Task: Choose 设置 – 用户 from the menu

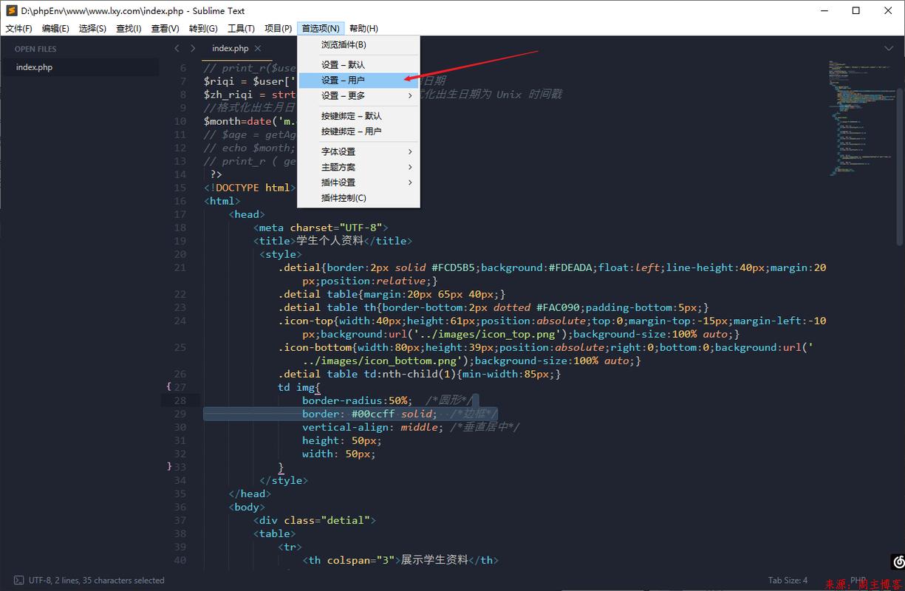Action: point(358,81)
